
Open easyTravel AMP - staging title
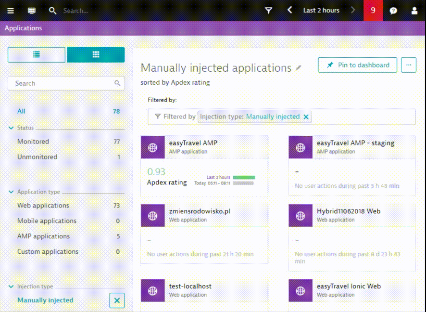[x=355, y=143]
